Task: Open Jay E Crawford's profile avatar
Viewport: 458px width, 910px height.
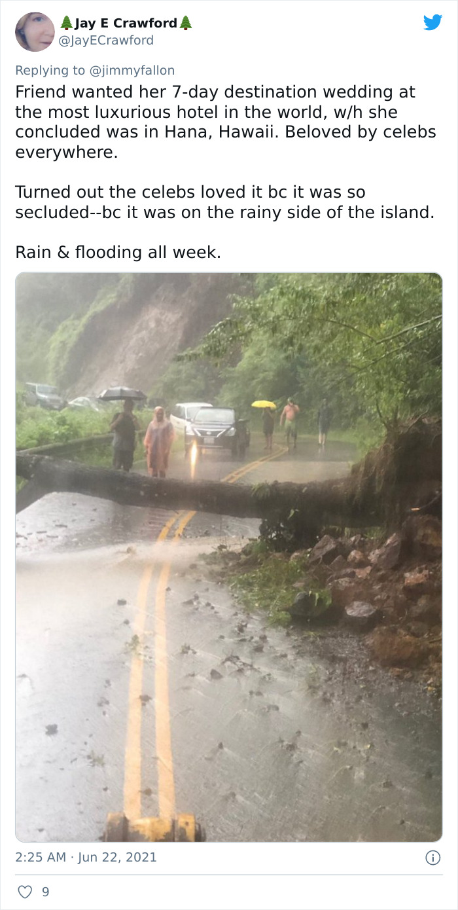Action: click(x=35, y=31)
